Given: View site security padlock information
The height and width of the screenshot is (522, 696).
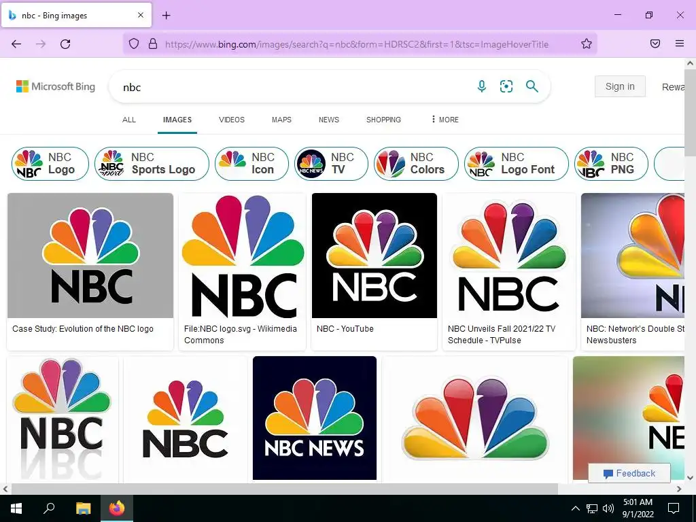Looking at the screenshot, I should [153, 44].
